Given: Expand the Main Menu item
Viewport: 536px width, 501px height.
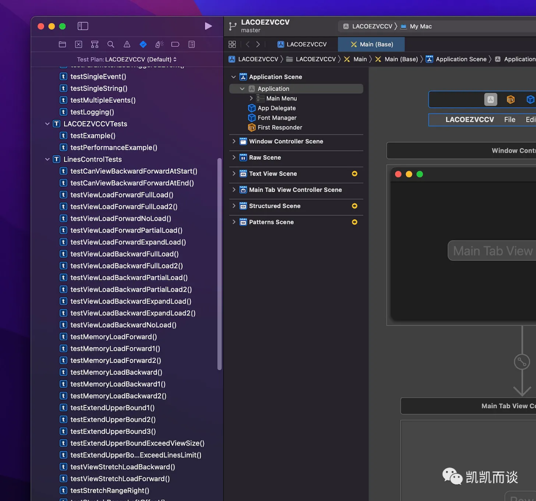Looking at the screenshot, I should [x=251, y=98].
